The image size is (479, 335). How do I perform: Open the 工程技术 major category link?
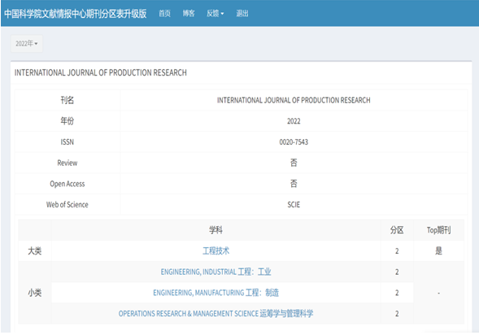(216, 251)
